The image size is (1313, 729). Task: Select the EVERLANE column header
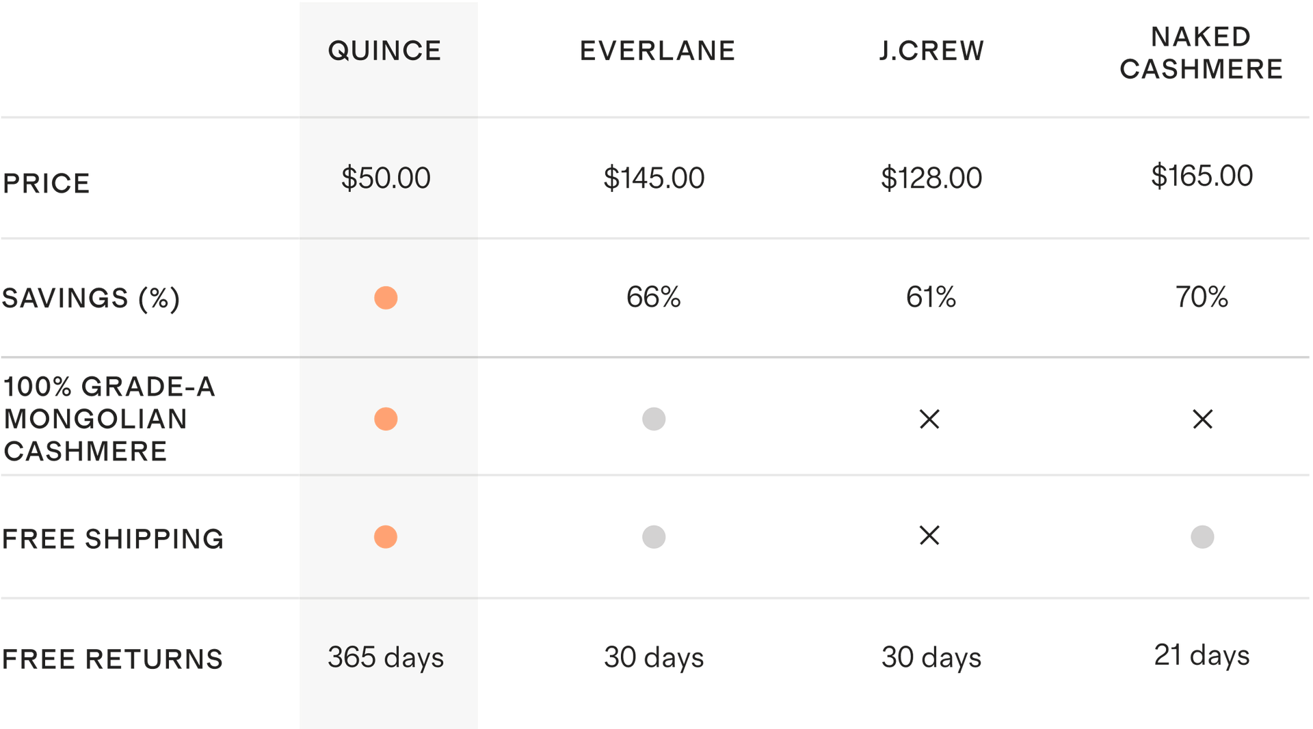point(657,51)
